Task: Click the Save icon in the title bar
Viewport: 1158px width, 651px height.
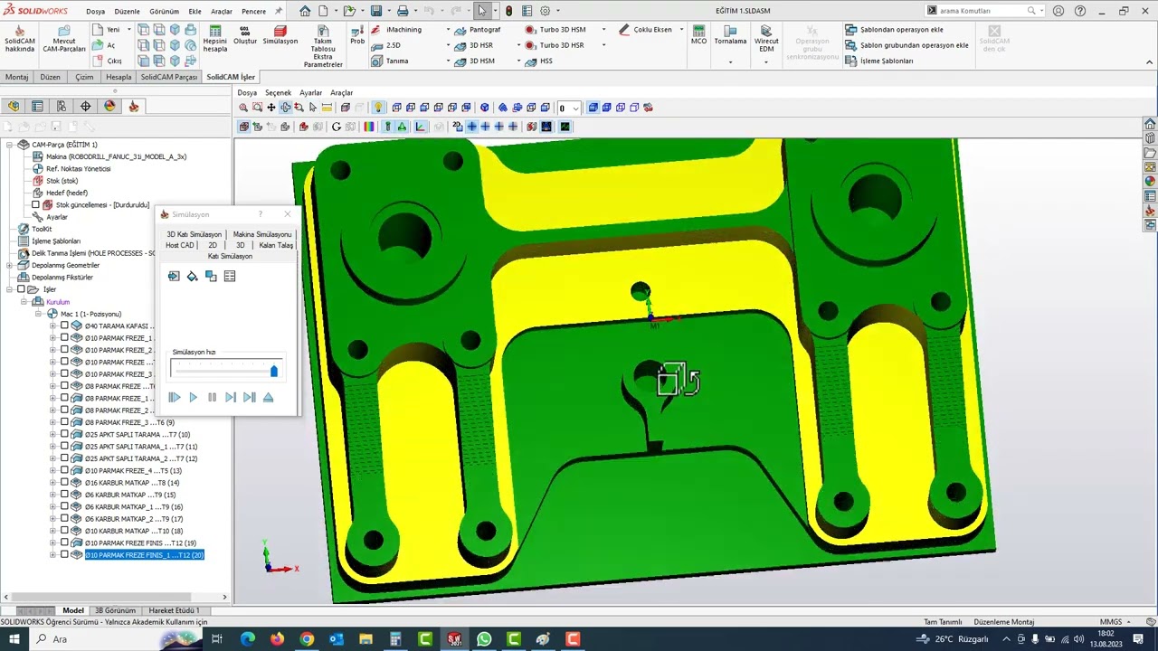Action: 375,11
